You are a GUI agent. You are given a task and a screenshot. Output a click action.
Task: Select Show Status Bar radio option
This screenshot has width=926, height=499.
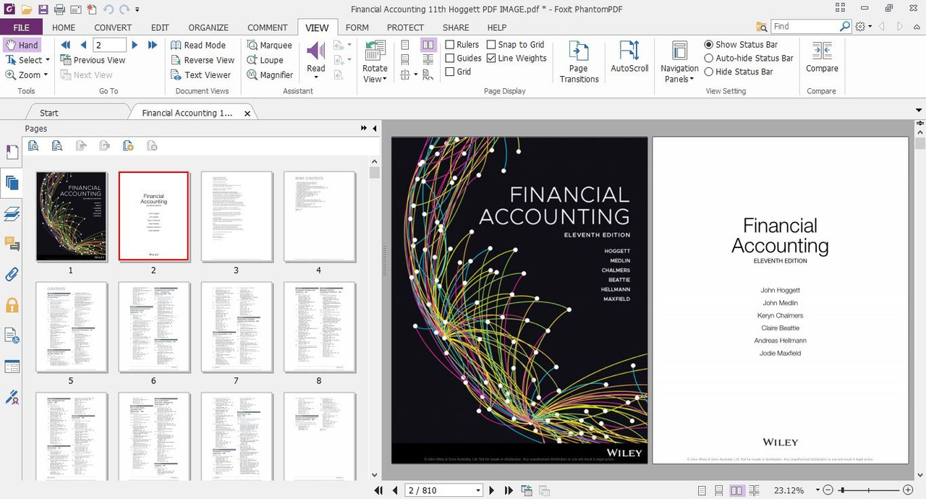click(x=741, y=44)
